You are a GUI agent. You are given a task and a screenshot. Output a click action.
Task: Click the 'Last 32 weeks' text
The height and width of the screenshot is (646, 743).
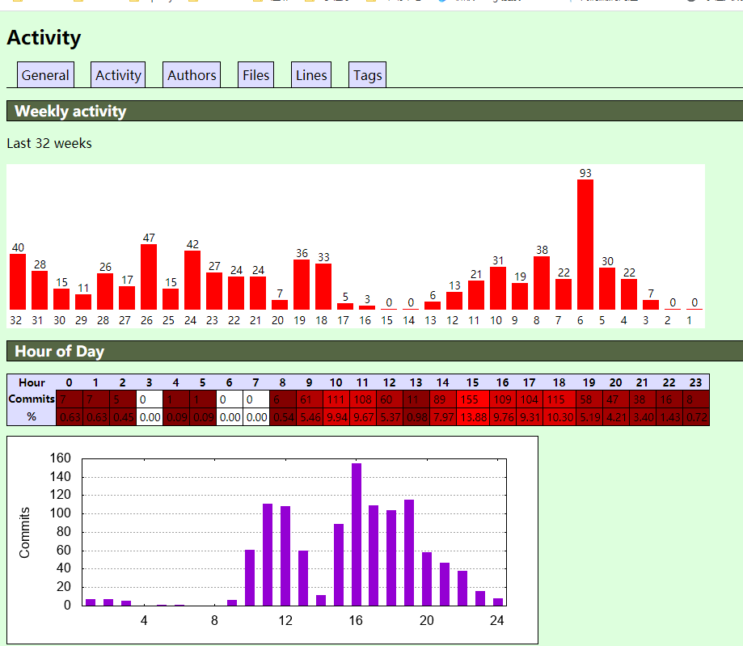(49, 143)
